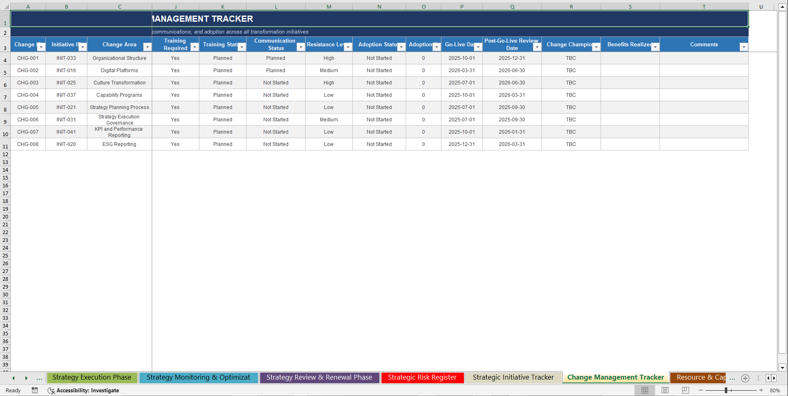Open Accessibility: Investigate checker
This screenshot has height=396, width=788.
pyautogui.click(x=83, y=390)
